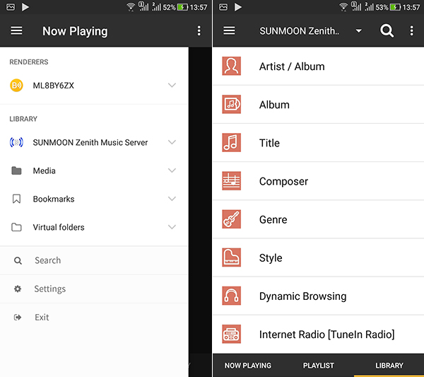Open Settings from the drawer
Image resolution: width=424 pixels, height=377 pixels.
click(x=94, y=289)
